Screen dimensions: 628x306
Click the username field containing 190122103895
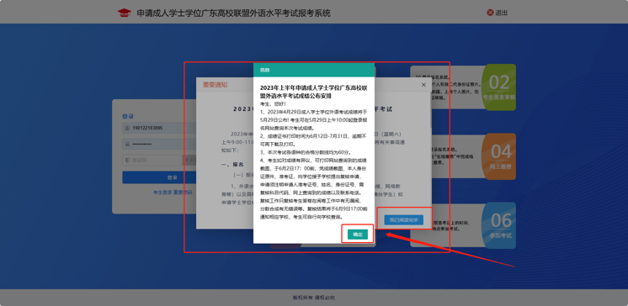159,128
